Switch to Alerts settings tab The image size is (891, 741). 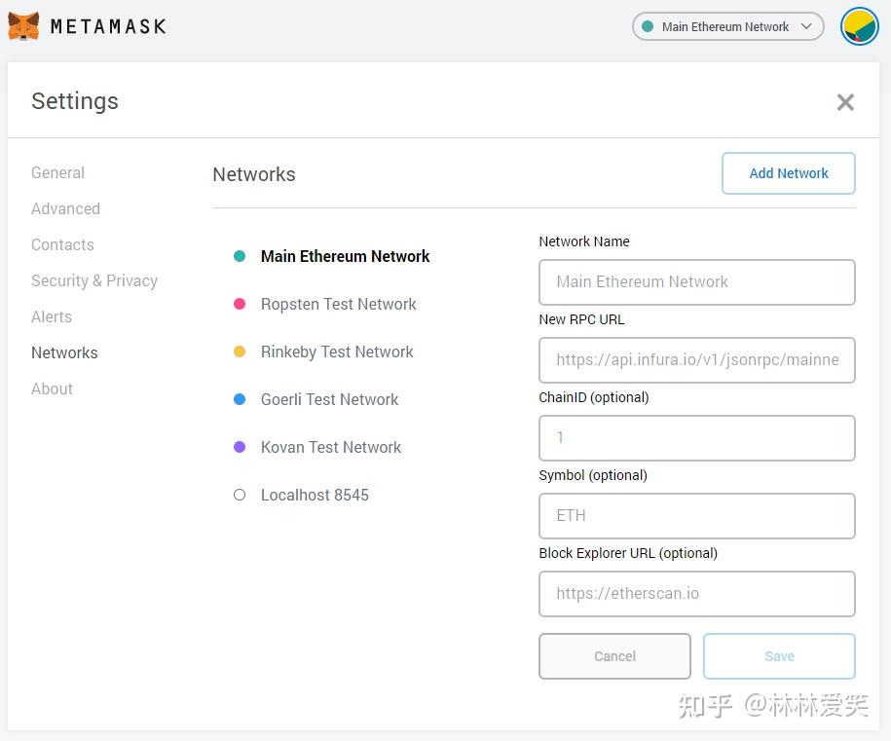pos(52,317)
